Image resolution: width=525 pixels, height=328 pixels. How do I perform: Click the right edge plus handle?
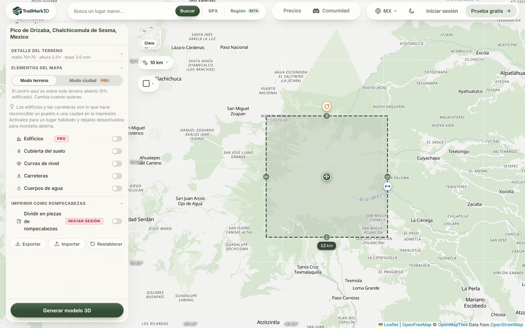point(388,177)
